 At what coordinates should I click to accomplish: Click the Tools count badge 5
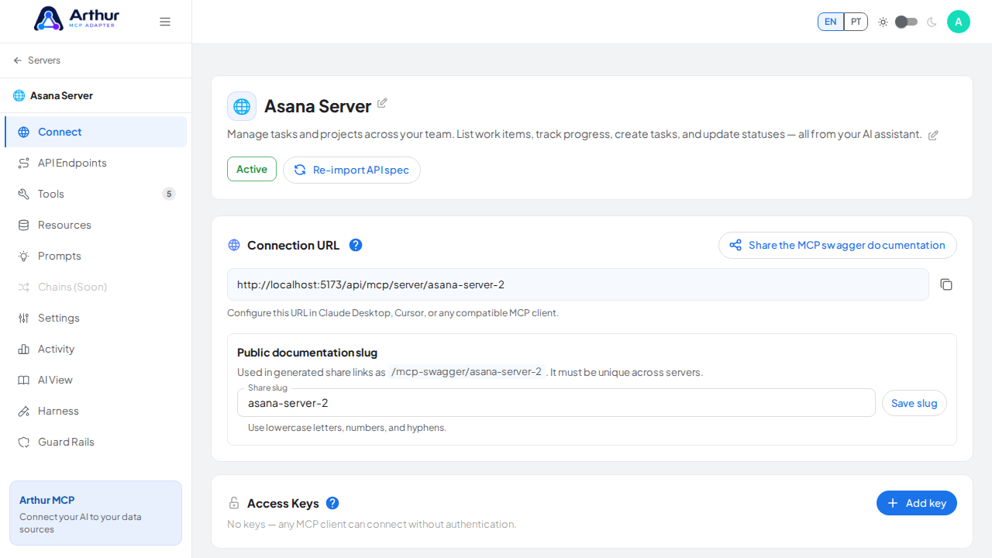pos(169,194)
